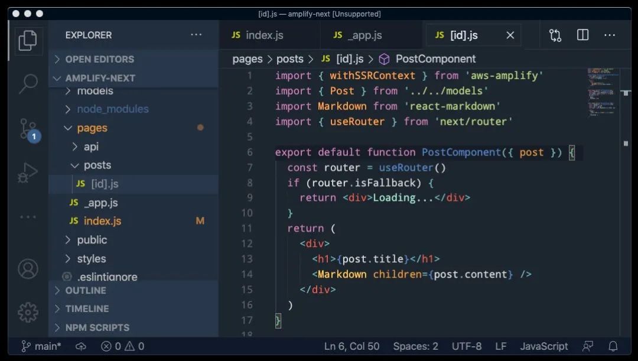Image resolution: width=638 pixels, height=361 pixels.
Task: Close the [id].js editor tab
Action: coord(510,35)
